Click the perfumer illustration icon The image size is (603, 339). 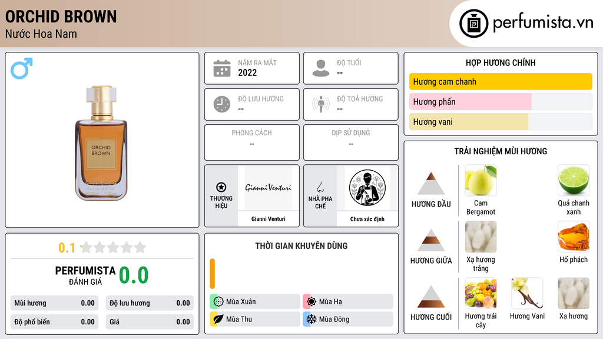[x=367, y=188]
